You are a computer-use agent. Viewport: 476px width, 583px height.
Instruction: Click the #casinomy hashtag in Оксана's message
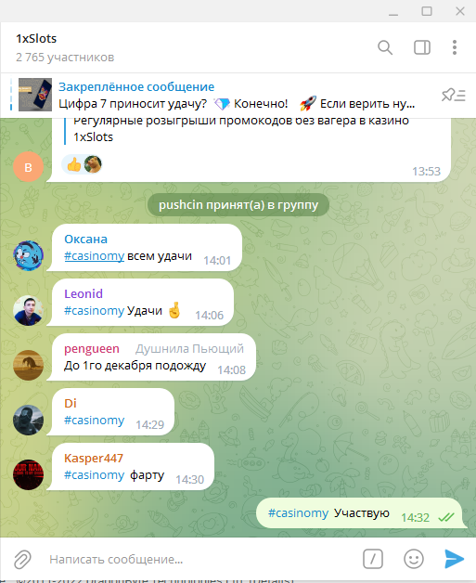[94, 256]
